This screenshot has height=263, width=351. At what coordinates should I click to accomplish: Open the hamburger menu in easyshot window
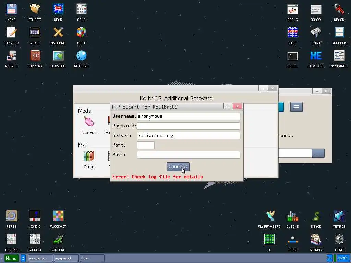[x=296, y=107]
